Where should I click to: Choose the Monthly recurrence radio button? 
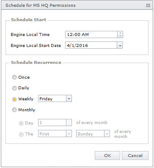point(14,110)
